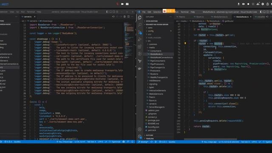
Task: Click the participants icon in meeting top-right toolbar
Action: [258, 4]
